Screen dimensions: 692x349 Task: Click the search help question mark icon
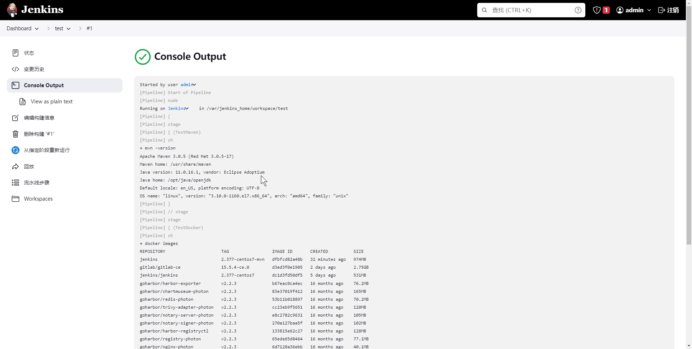tap(578, 10)
